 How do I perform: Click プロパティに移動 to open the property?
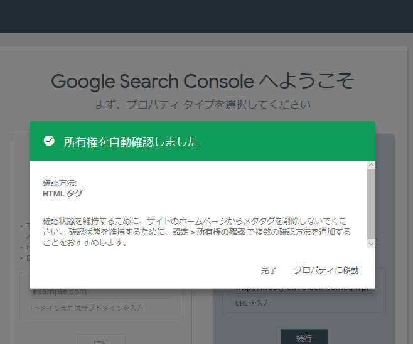pyautogui.click(x=326, y=270)
